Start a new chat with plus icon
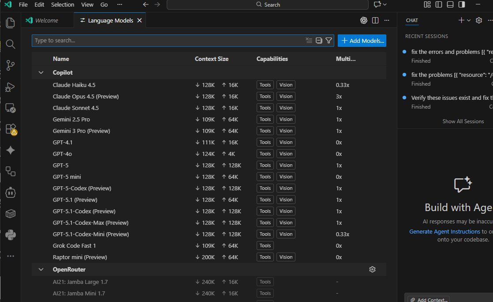Image resolution: width=493 pixels, height=302 pixels. pyautogui.click(x=461, y=20)
